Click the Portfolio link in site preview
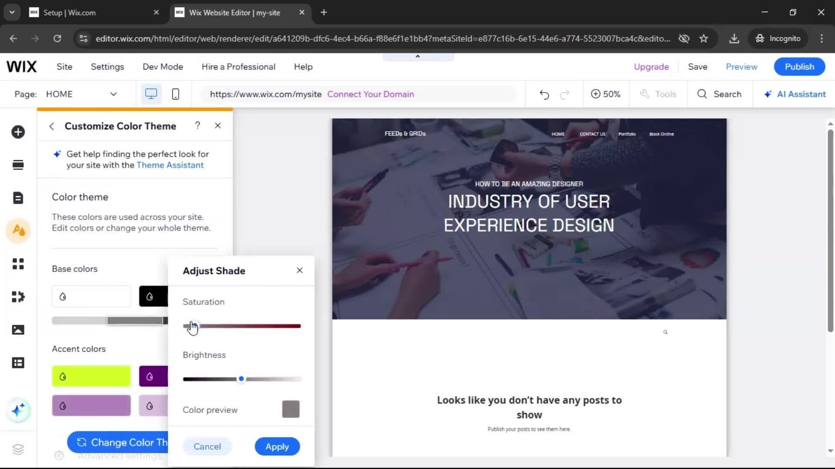Viewport: 835px width, 469px height. coord(627,134)
